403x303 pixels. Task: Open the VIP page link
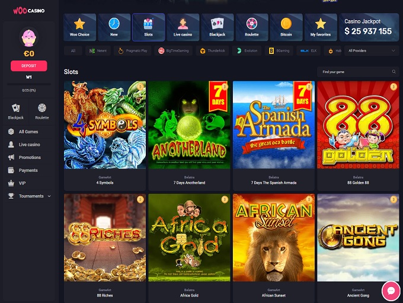click(22, 183)
